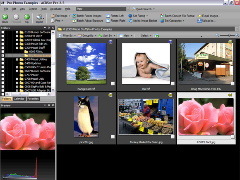Rotate the image right
Screen dimensions: 240x180
tap(116, 21)
